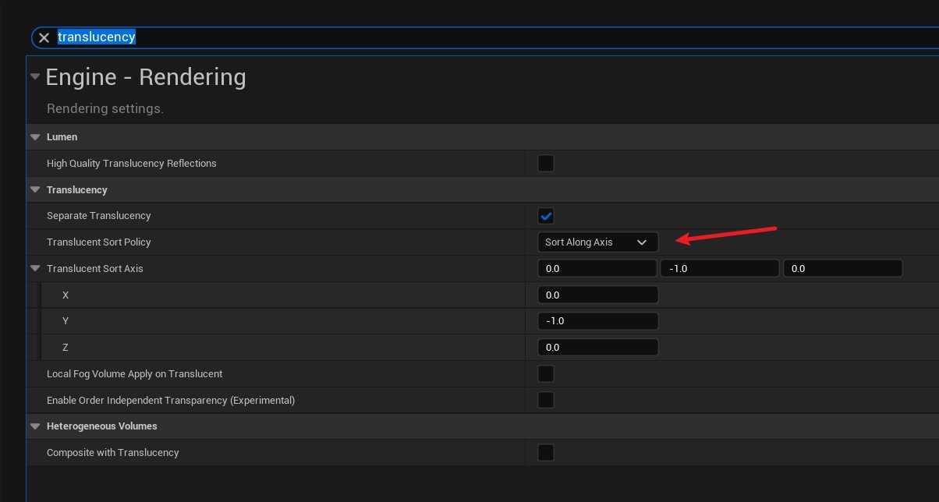The width and height of the screenshot is (939, 502).
Task: Select the Translucent Sort Policy property row label
Action: (x=99, y=242)
